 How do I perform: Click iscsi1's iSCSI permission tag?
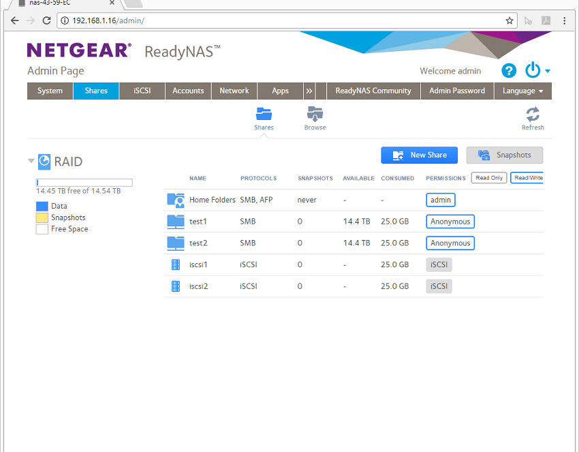(x=439, y=265)
